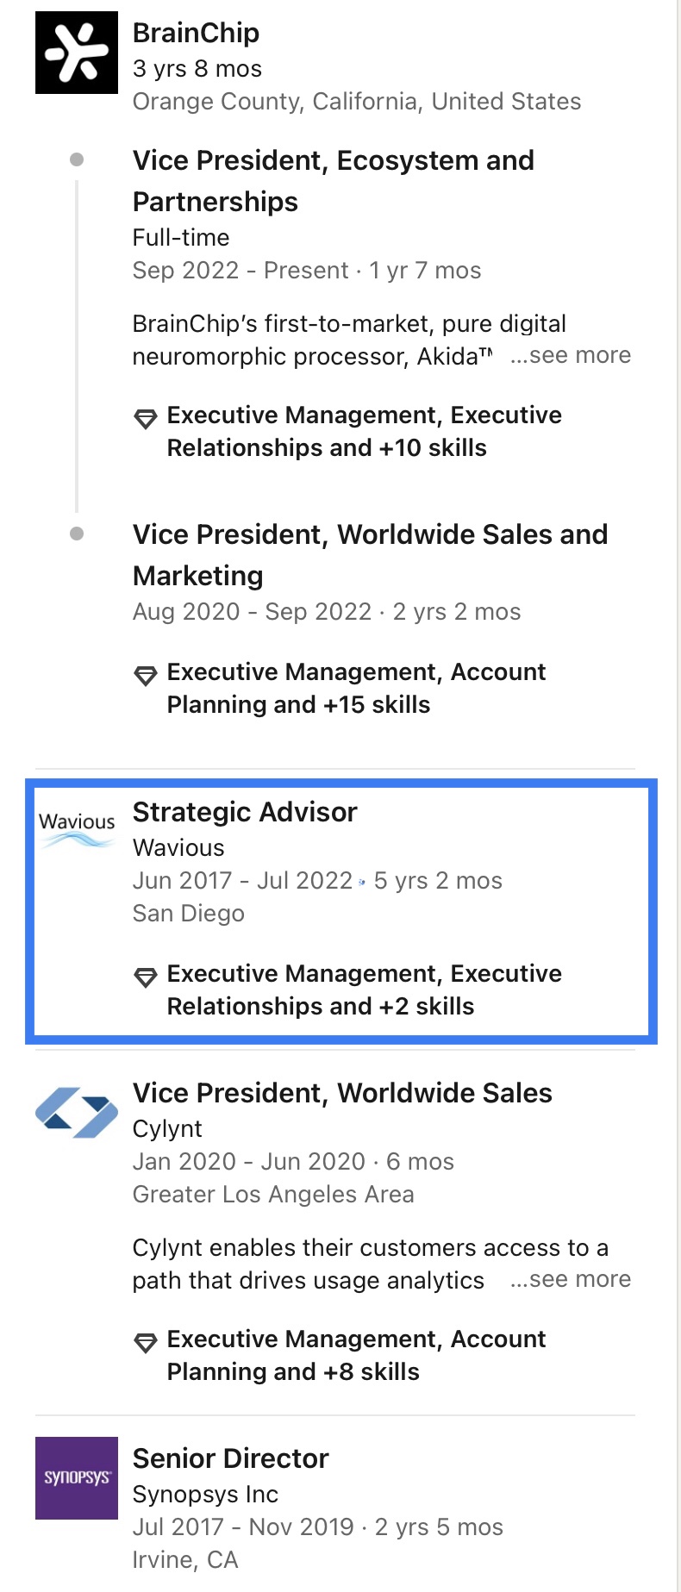Click the BrainChip company logo
Screen dimensions: 681x1592
77,53
